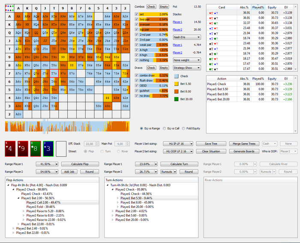Expand 'Player2 Raise to 5.20' flop node
Viewport: 300px width, 243px height.
(24, 211)
